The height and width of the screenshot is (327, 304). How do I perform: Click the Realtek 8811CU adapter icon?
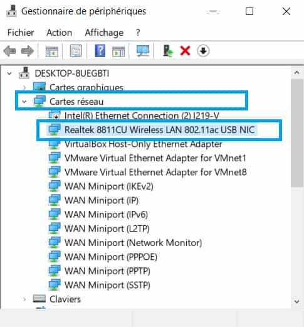(x=55, y=129)
